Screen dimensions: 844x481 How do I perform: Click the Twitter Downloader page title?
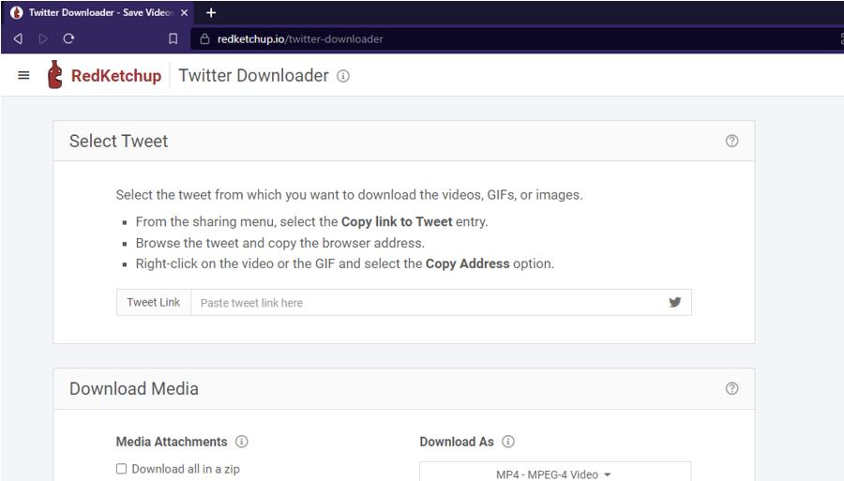pyautogui.click(x=253, y=75)
